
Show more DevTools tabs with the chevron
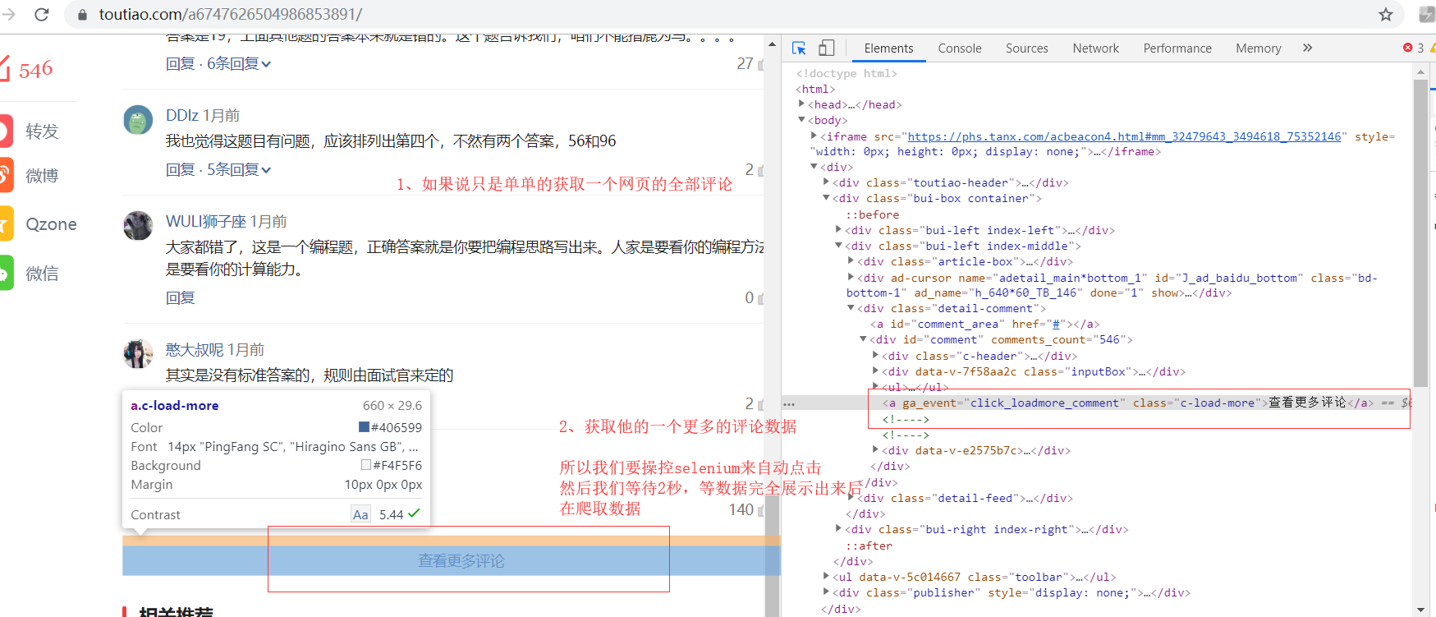1307,48
